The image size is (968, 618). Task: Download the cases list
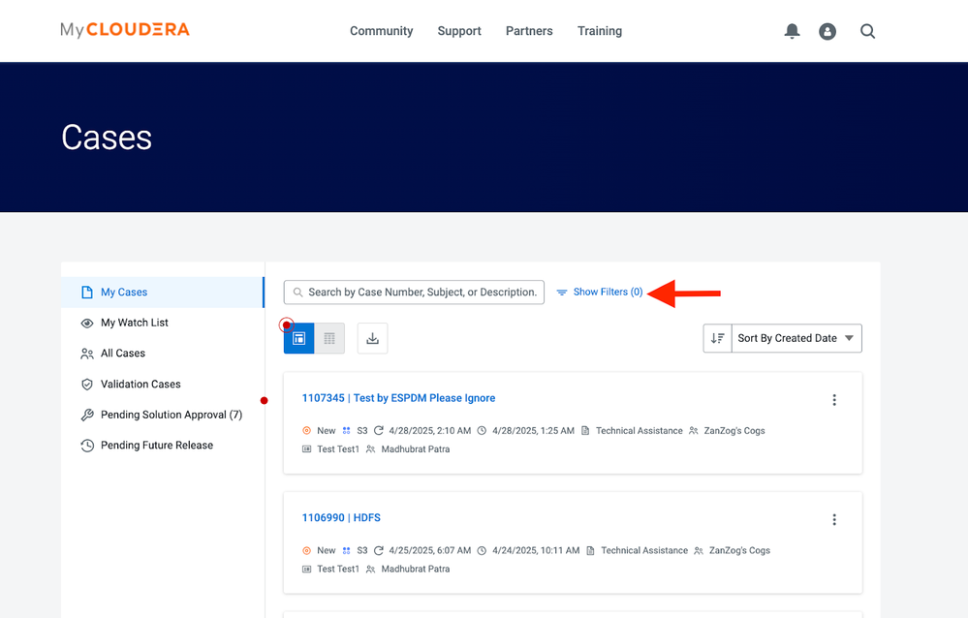click(372, 338)
